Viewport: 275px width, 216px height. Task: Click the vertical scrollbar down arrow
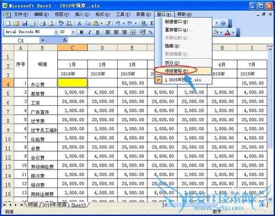click(270, 199)
